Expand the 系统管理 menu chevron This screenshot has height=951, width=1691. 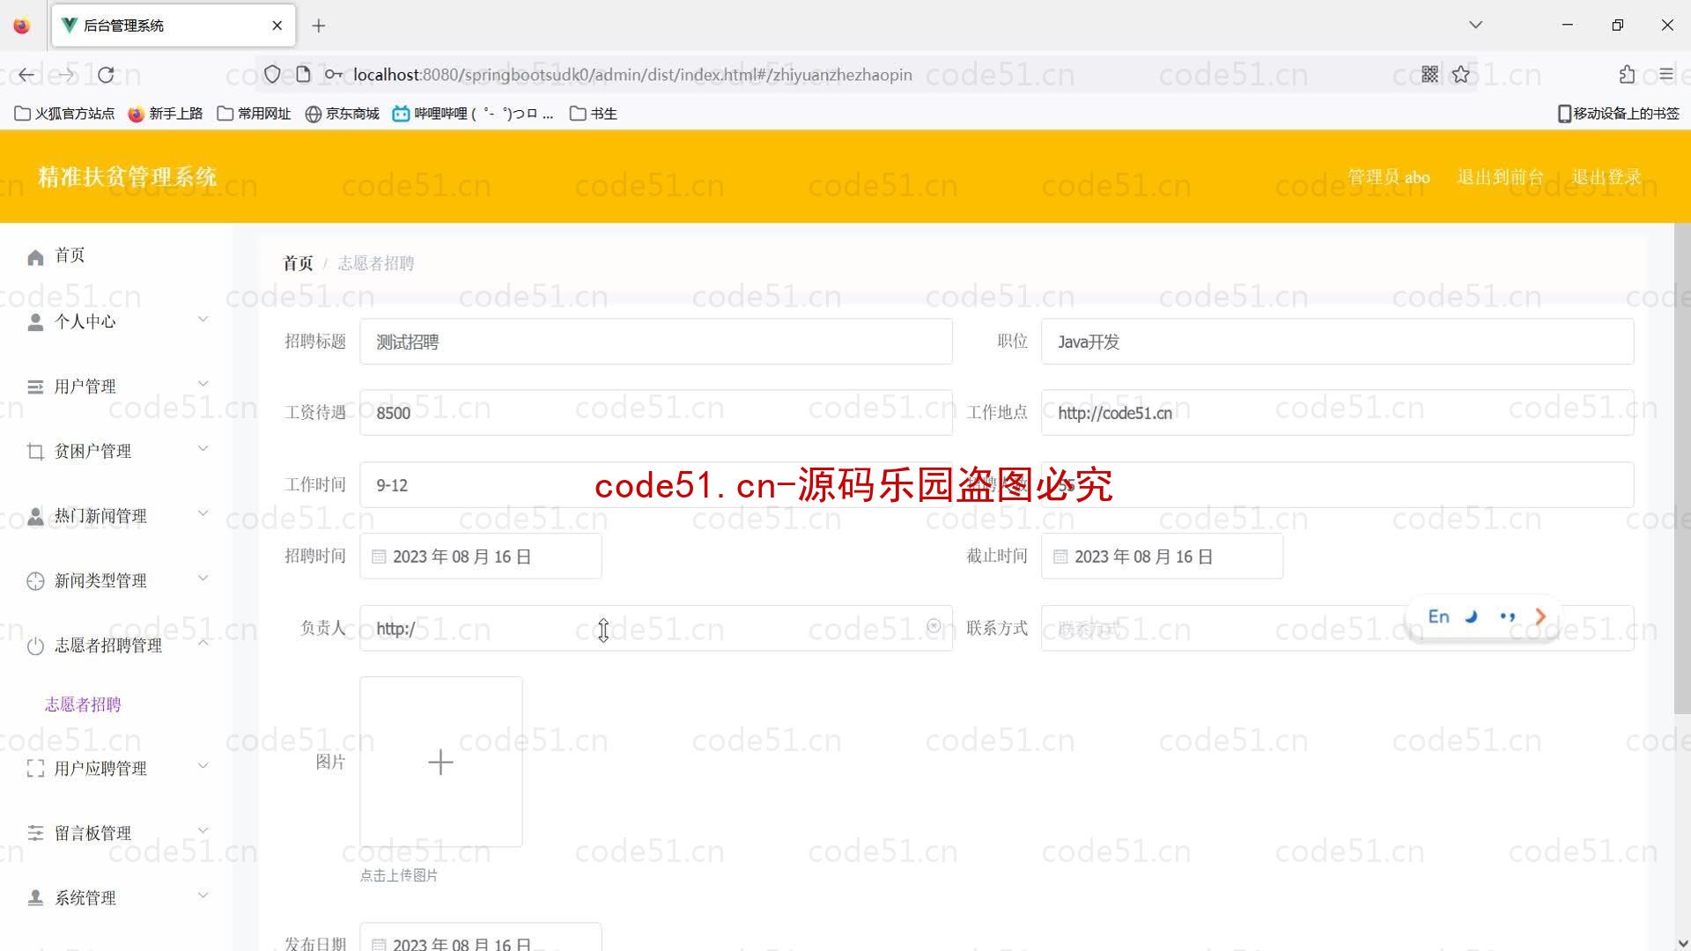tap(203, 895)
